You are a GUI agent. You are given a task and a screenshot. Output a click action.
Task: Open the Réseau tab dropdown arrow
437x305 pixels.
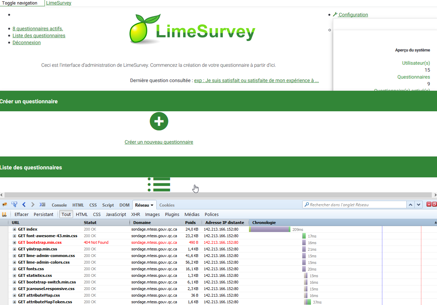tap(152, 205)
